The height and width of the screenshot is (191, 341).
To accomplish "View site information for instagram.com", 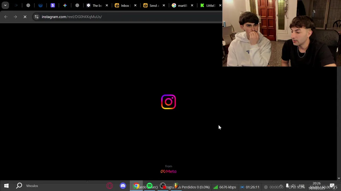I will [x=36, y=17].
